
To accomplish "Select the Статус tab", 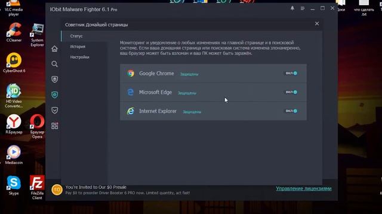I will (76, 36).
